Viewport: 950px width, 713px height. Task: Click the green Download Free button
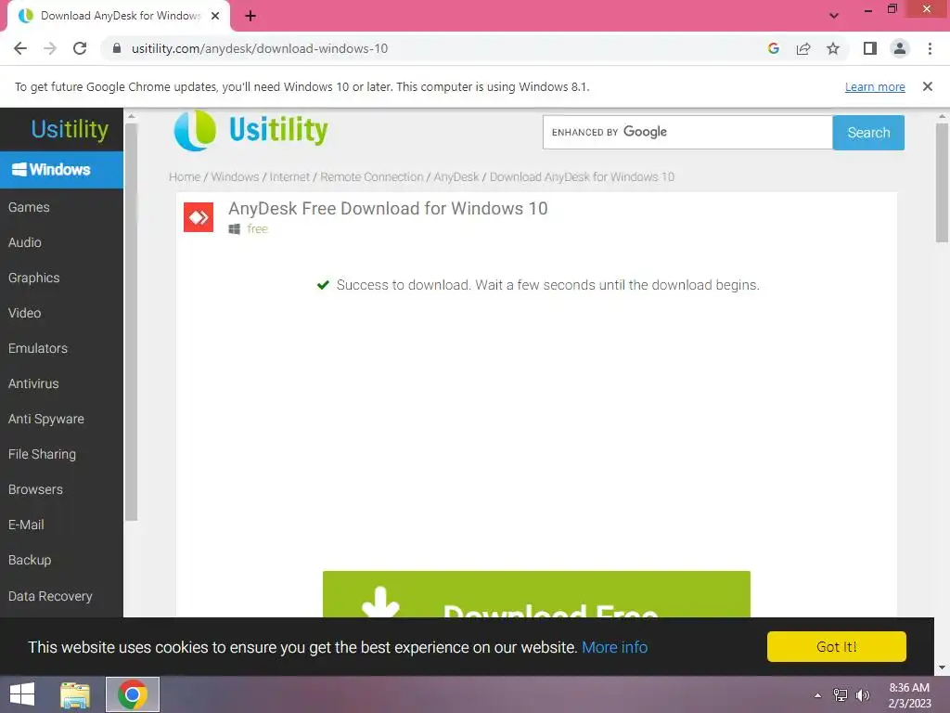point(536,594)
